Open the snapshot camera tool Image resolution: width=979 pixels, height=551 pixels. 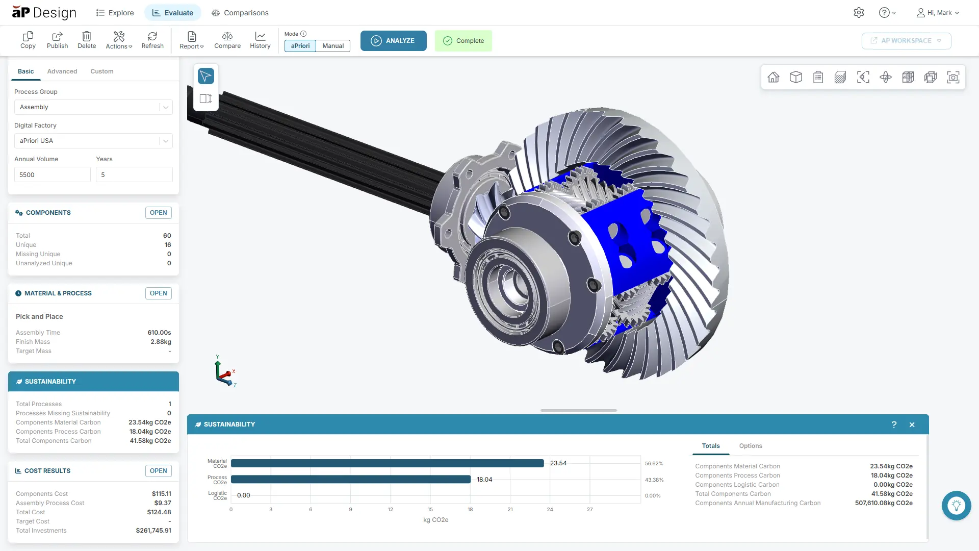(953, 77)
